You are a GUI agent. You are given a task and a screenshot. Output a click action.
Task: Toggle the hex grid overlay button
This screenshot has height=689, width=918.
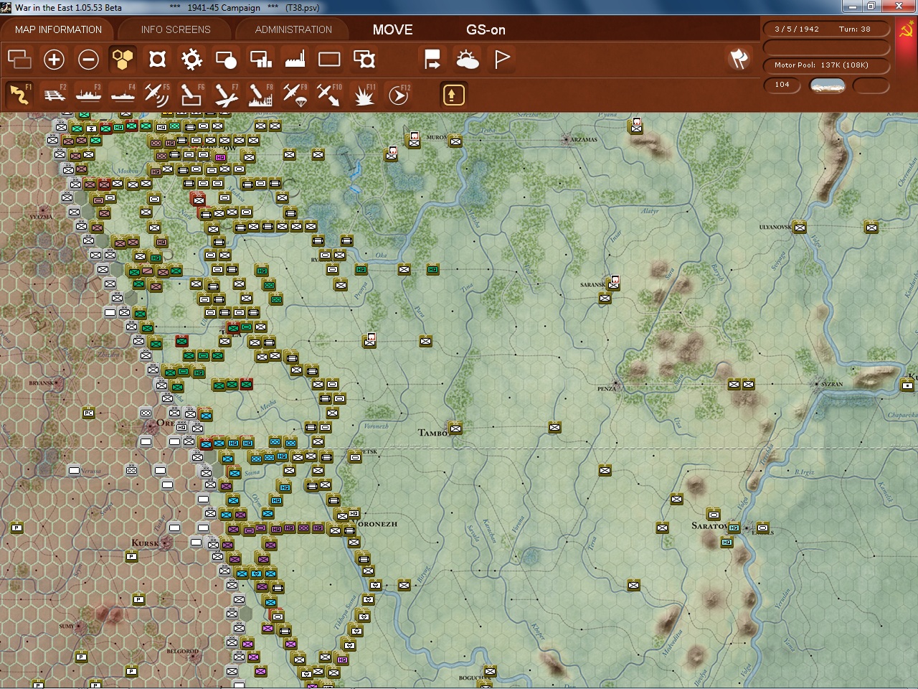[123, 59]
